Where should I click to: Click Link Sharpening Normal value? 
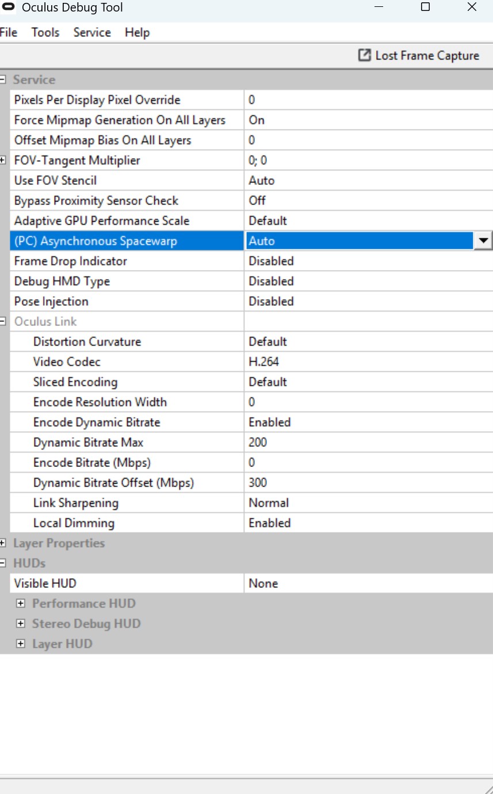click(368, 503)
